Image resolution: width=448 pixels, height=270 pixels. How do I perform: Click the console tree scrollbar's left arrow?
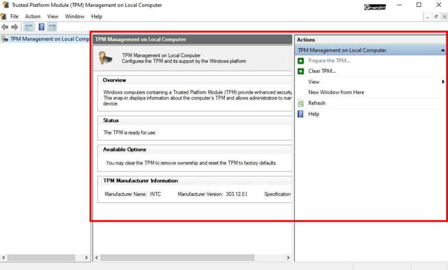click(x=3, y=257)
